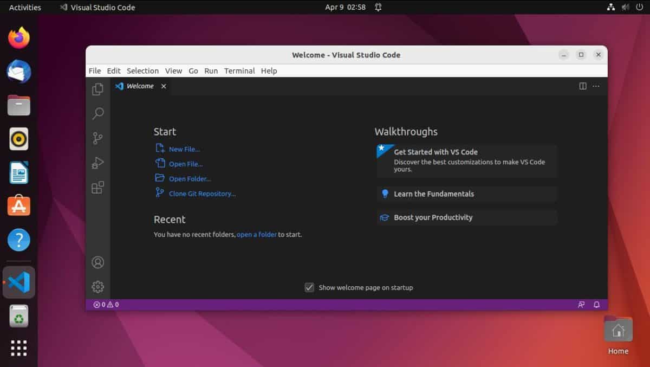
Task: Open the Run and Debug panel
Action: click(x=97, y=163)
